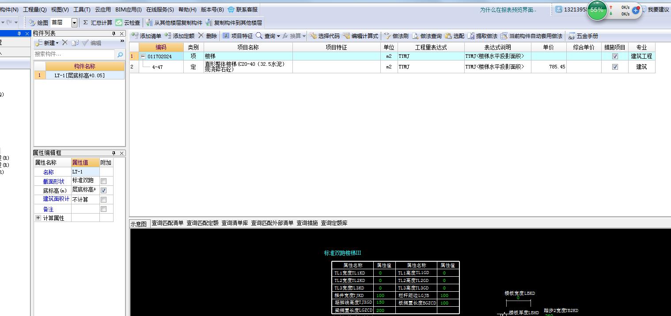Click 添加定额 add quota
Viewport: 671px width, 316px height.
point(179,36)
